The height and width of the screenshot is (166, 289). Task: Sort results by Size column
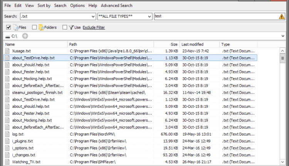coord(167,44)
